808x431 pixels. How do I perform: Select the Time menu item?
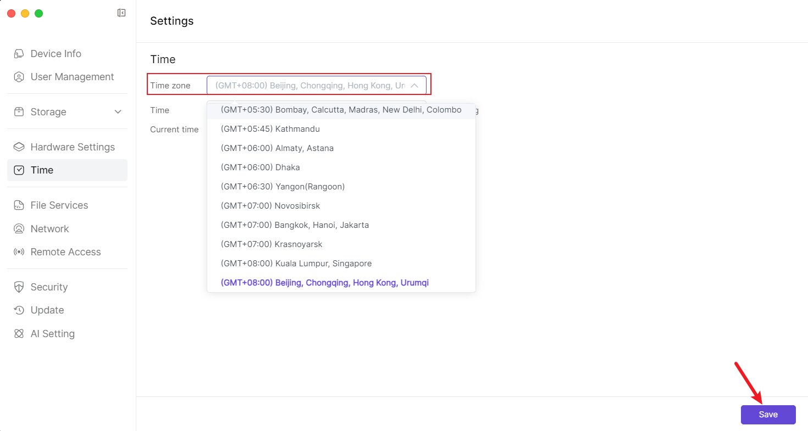pos(42,170)
